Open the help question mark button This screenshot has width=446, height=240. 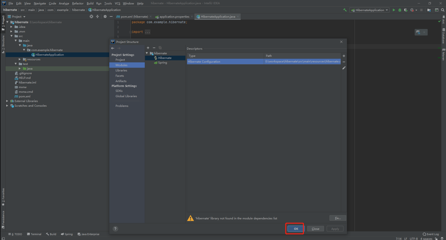coord(115,229)
